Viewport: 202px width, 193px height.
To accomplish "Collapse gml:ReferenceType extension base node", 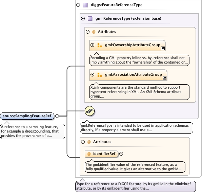I will point(83,18).
